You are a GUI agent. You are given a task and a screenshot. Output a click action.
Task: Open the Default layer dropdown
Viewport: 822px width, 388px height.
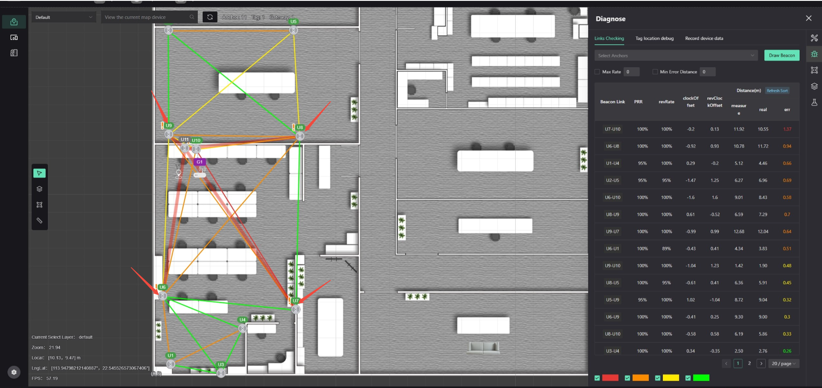point(64,17)
